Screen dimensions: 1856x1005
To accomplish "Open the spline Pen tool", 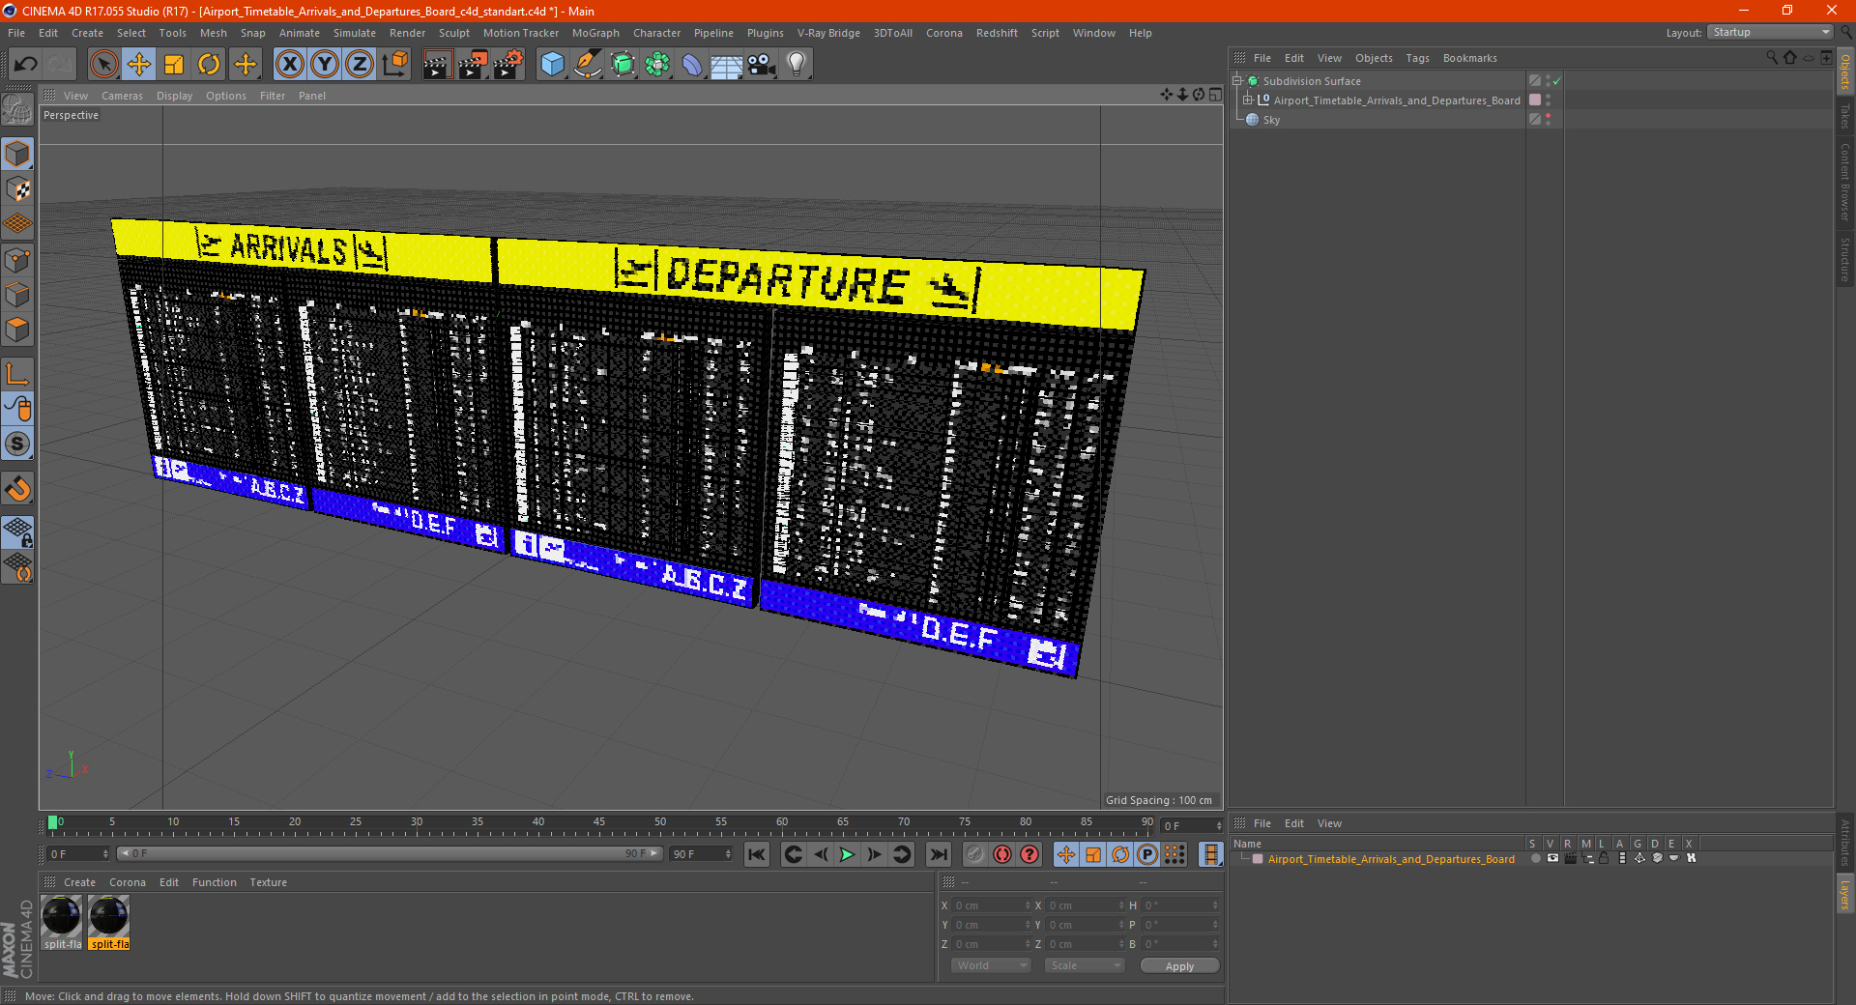I will click(588, 65).
